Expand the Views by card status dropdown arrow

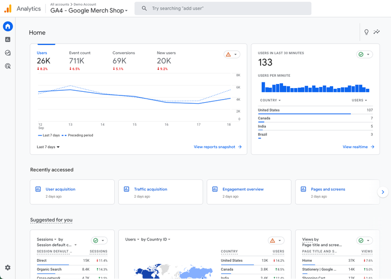tap(368, 240)
